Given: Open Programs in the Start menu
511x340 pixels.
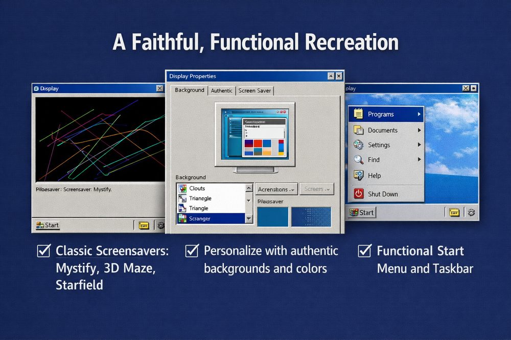Looking at the screenshot, I should click(386, 114).
